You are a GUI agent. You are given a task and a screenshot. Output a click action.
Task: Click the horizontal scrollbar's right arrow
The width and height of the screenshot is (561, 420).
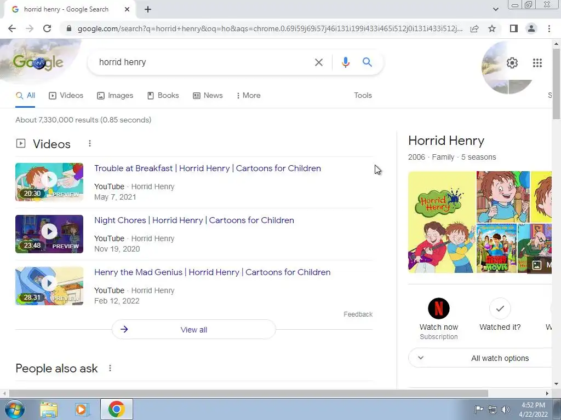pyautogui.click(x=547, y=393)
